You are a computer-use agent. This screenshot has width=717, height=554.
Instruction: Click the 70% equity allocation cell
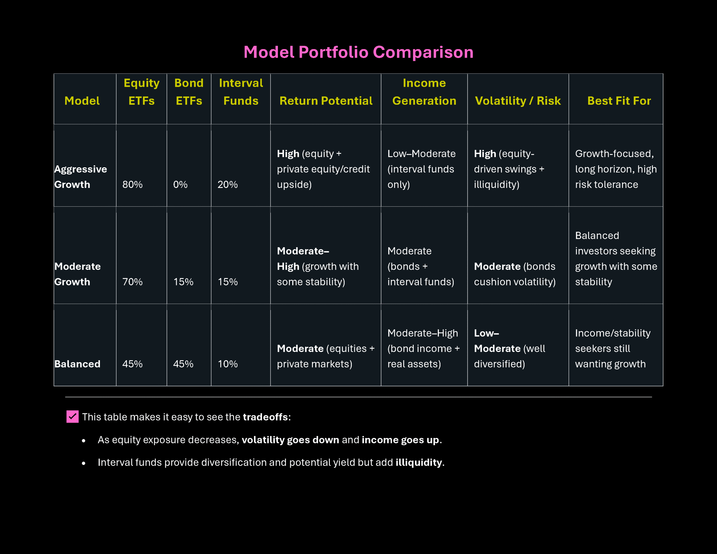(132, 282)
